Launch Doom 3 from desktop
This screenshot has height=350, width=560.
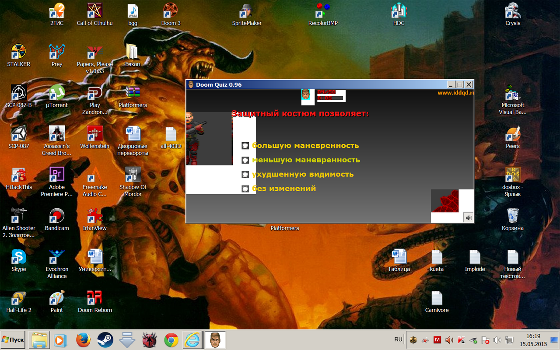[x=171, y=15]
